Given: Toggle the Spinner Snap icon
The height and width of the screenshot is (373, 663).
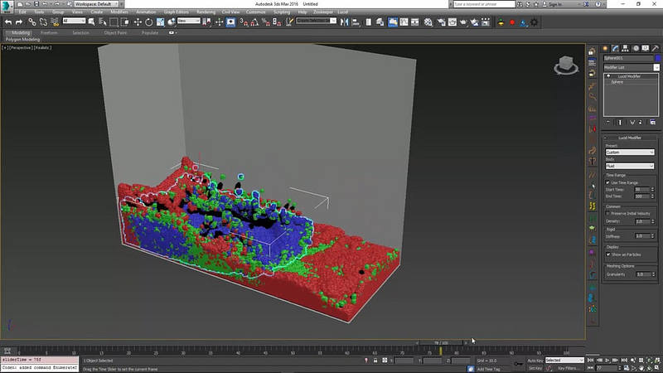Looking at the screenshot, I should 277,22.
